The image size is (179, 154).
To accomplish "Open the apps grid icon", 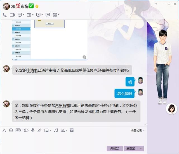I will [55, 15].
